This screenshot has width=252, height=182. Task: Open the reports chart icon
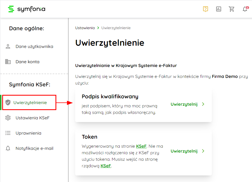tap(219, 9)
